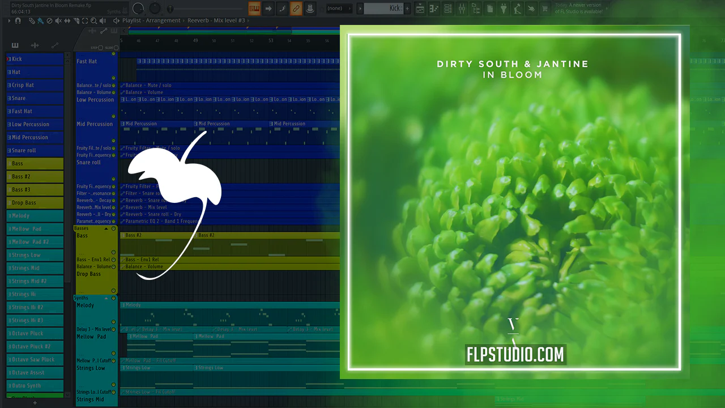Screen dimensions: 725x408
Task: Open the pattern selector showing Kick
Action: [383, 8]
